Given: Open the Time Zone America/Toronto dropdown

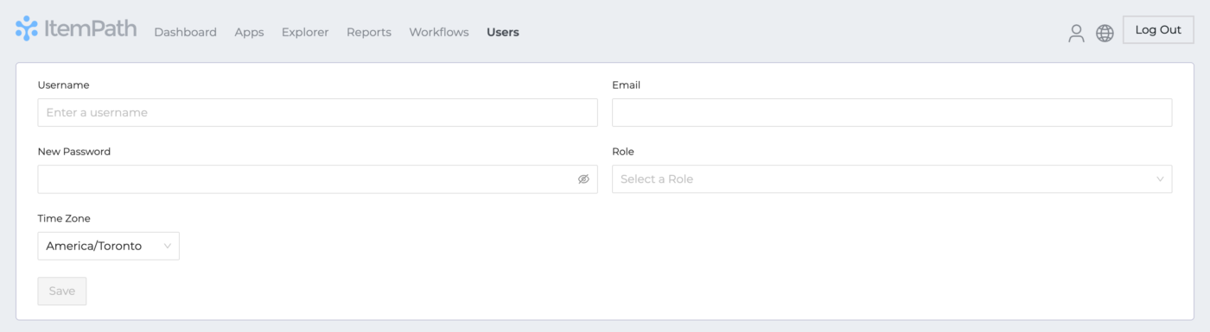Looking at the screenshot, I should pos(109,246).
